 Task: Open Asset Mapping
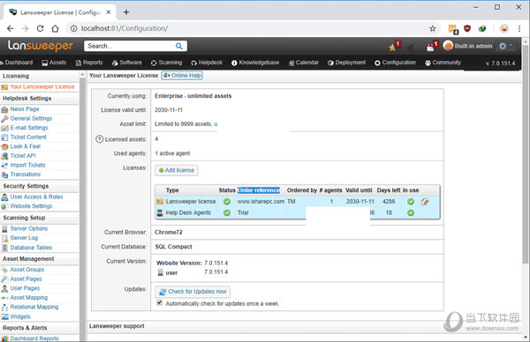click(29, 297)
